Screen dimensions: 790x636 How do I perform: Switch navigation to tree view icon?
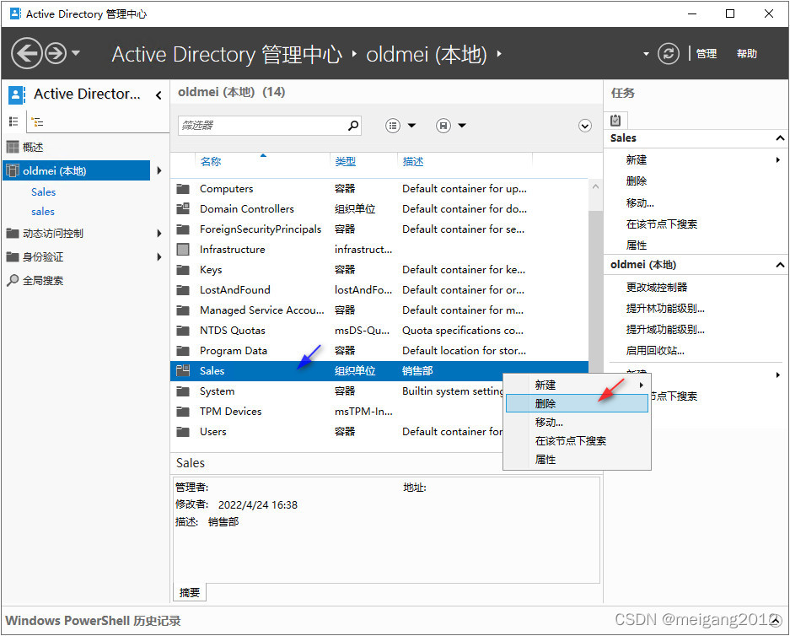pos(37,121)
